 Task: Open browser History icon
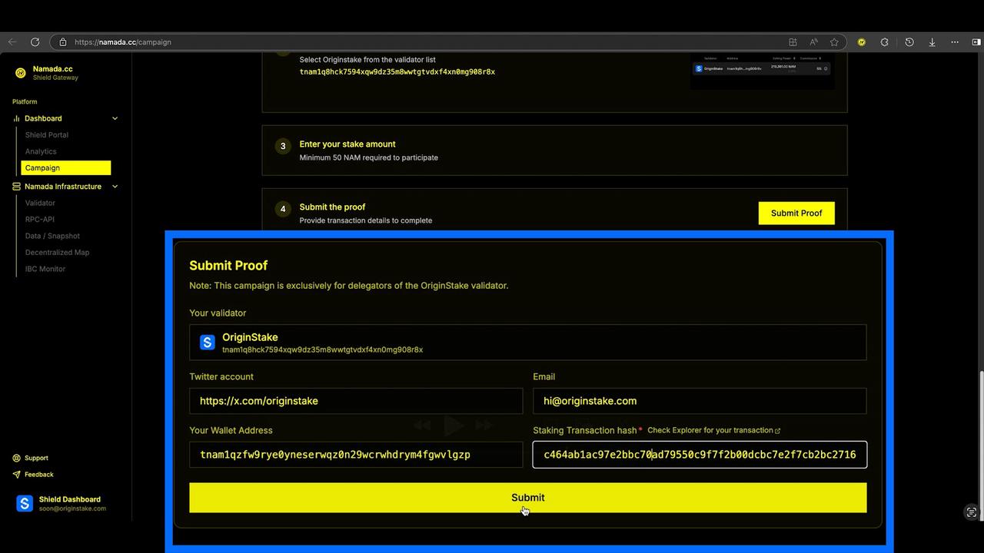[909, 42]
